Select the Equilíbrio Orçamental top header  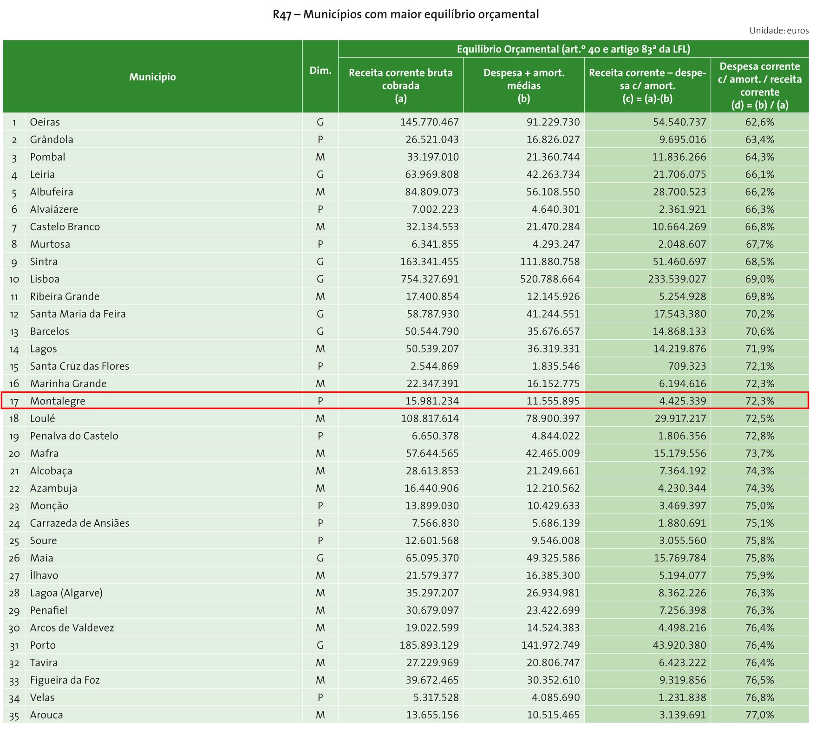click(573, 49)
